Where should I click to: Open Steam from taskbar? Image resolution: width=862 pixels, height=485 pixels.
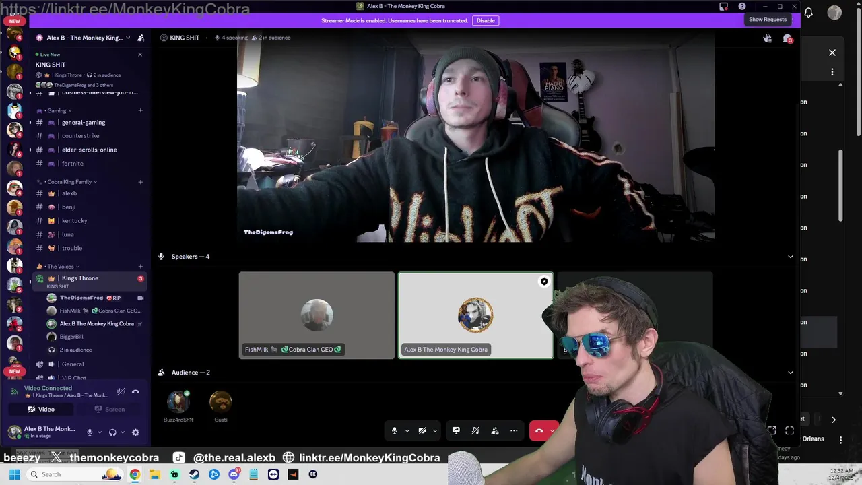[195, 474]
